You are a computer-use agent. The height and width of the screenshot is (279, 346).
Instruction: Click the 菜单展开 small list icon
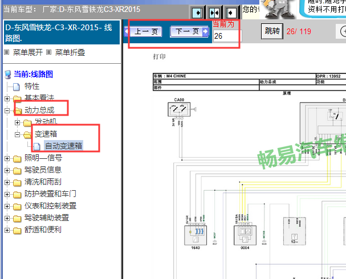[x=7, y=52]
